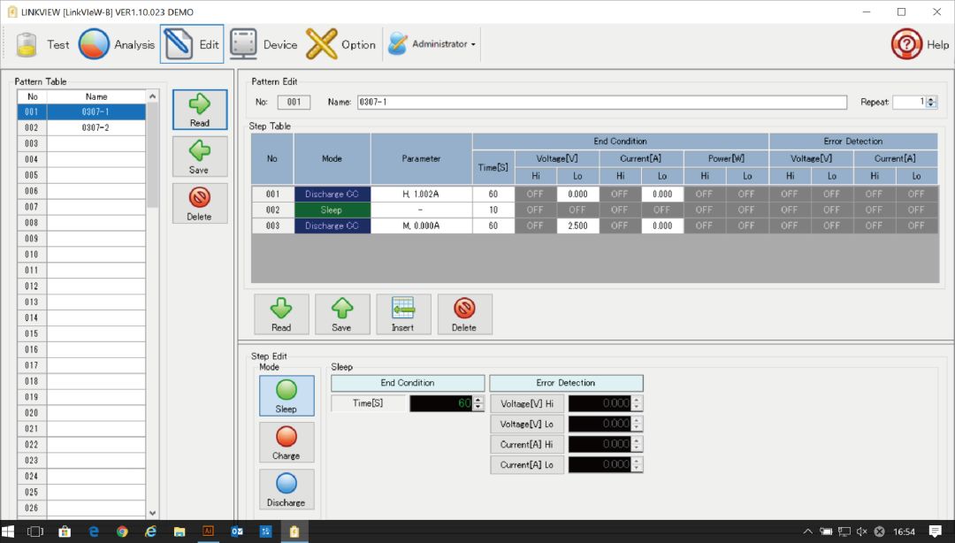Switch to the Edit section

point(192,44)
